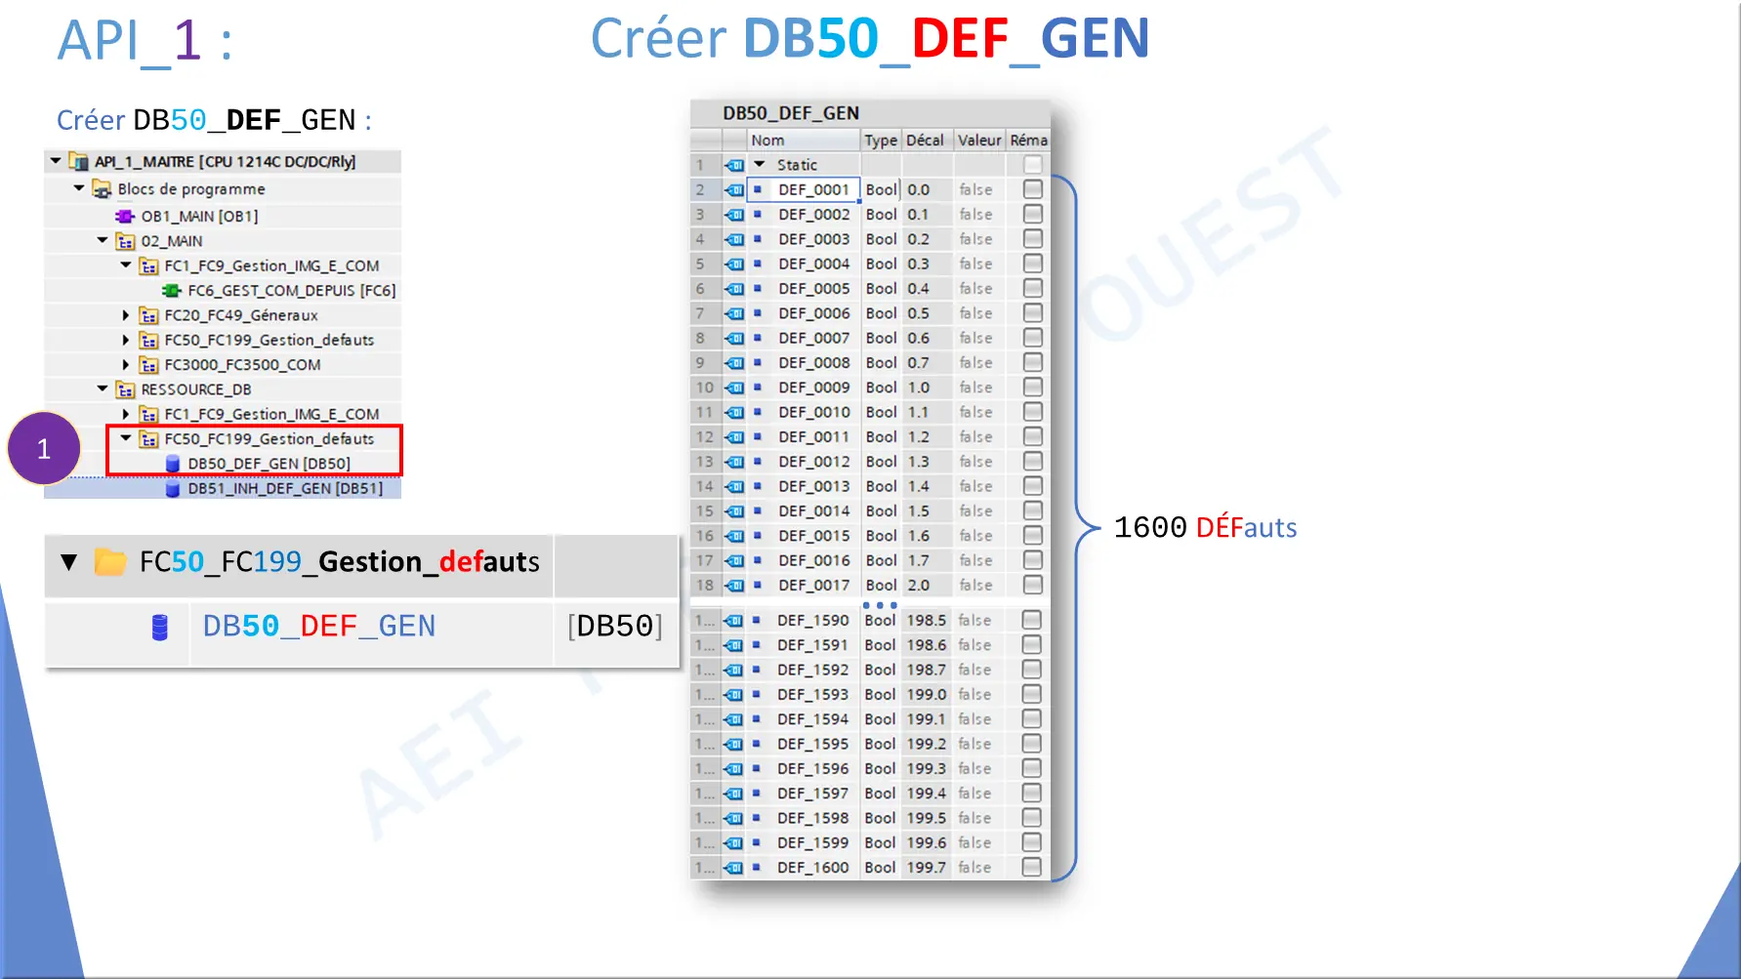The image size is (1741, 979).
Task: Click the data tag icon of DEF_0010 row
Action: pos(734,412)
